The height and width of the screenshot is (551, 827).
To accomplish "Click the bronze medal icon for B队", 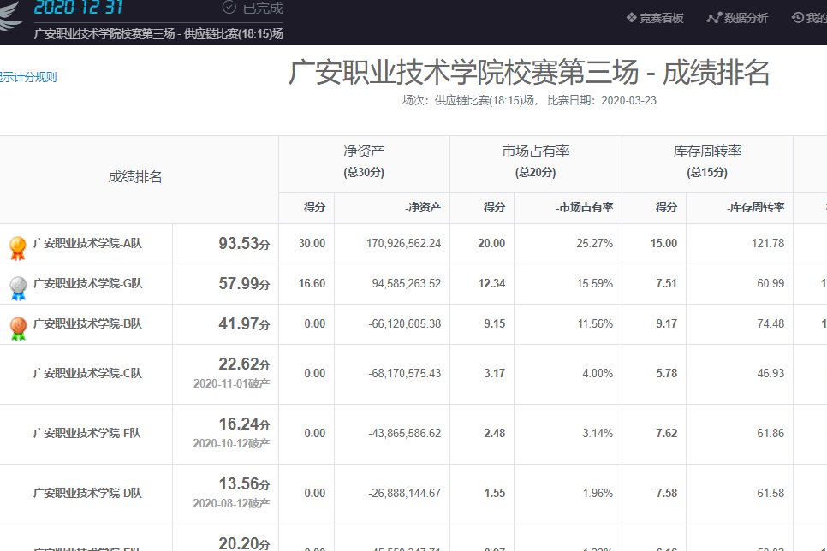I will (x=18, y=327).
